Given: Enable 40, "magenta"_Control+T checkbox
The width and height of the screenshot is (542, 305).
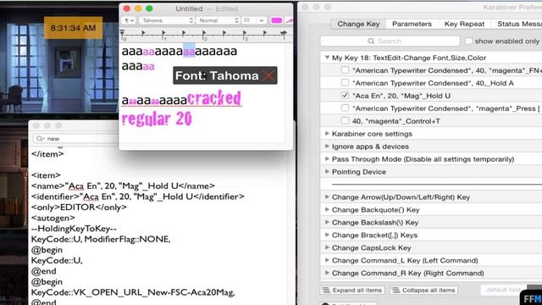Looking at the screenshot, I should tap(345, 120).
